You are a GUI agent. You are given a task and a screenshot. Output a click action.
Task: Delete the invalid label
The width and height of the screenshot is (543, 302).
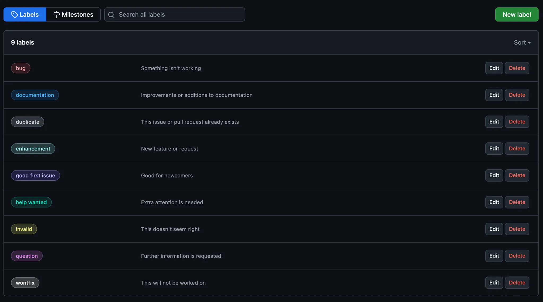pyautogui.click(x=517, y=229)
